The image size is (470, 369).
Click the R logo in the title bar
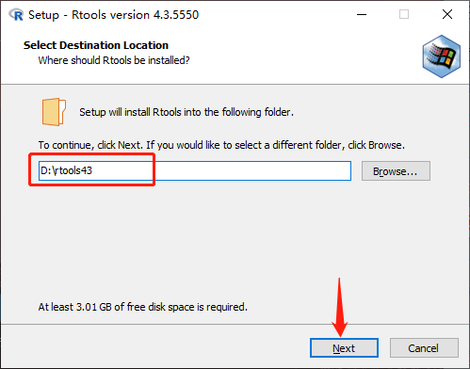[16, 14]
